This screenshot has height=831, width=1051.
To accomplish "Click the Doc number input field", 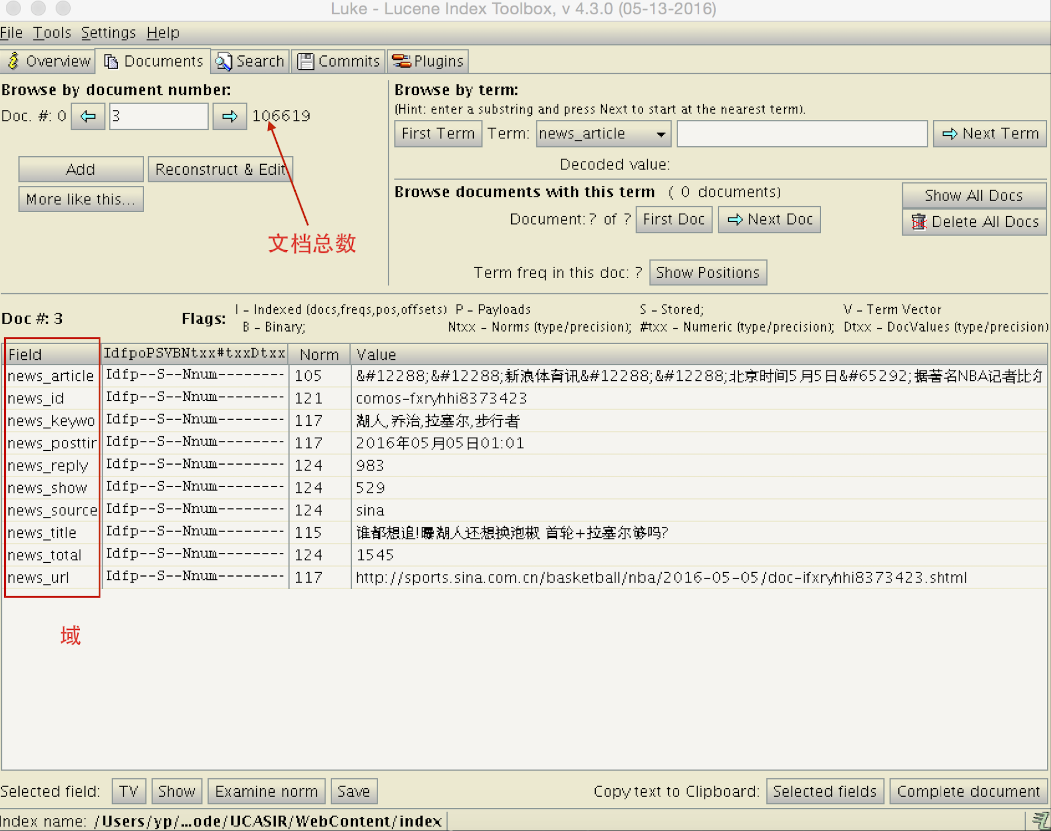I will [158, 115].
